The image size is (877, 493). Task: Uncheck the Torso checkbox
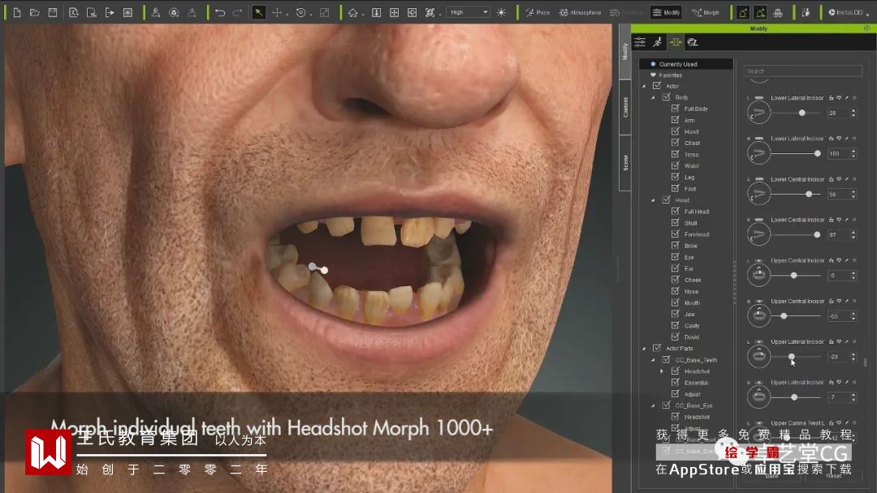click(675, 154)
